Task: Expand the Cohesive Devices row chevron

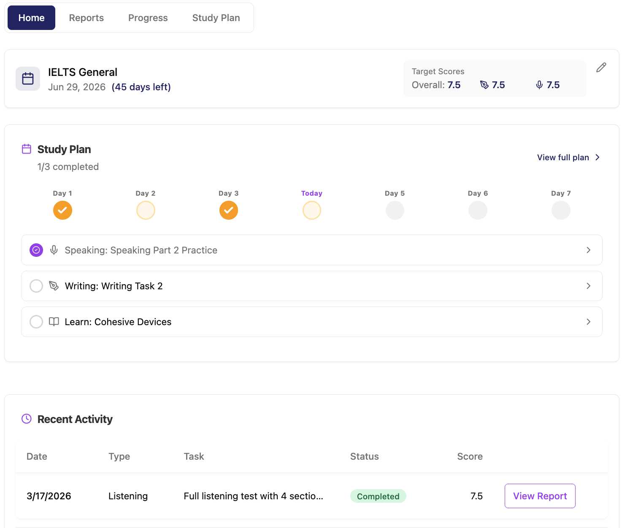Action: (x=589, y=322)
